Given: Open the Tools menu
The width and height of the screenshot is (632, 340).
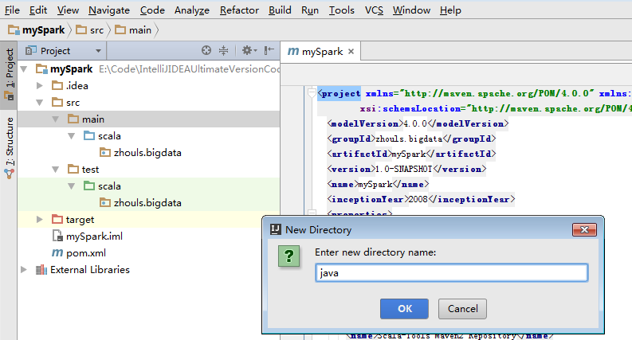Looking at the screenshot, I should pyautogui.click(x=341, y=10).
